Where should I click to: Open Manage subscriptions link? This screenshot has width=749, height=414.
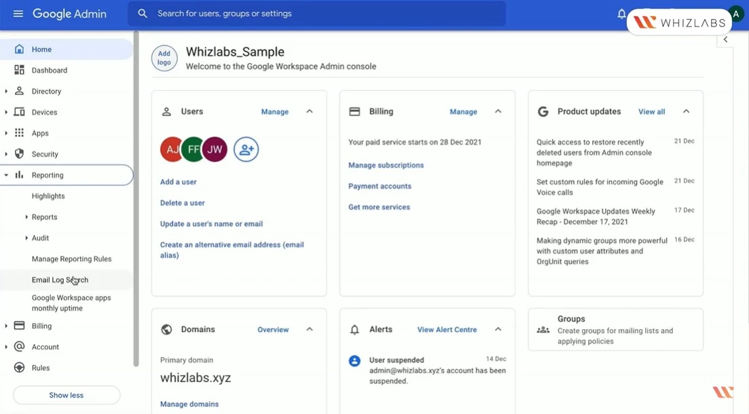pos(386,165)
